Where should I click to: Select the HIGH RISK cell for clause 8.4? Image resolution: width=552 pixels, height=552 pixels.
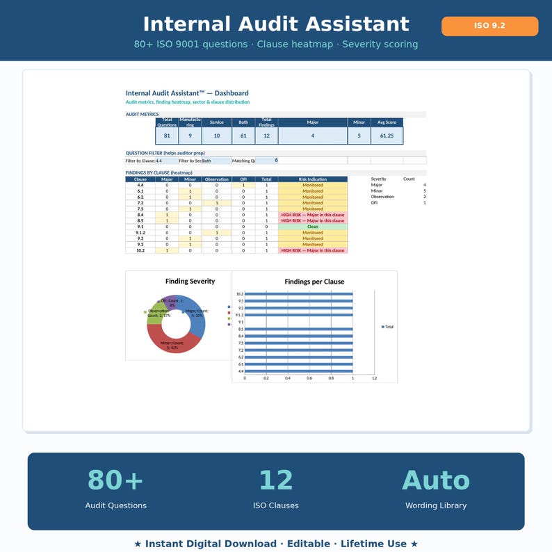[313, 215]
